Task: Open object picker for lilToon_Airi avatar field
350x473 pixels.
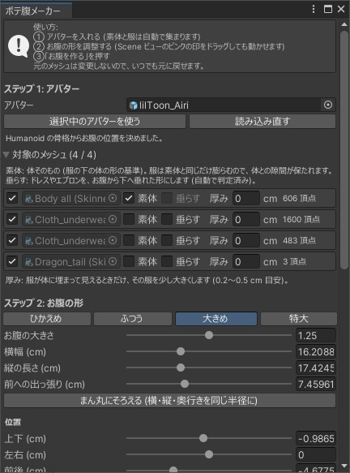Action: pyautogui.click(x=328, y=105)
